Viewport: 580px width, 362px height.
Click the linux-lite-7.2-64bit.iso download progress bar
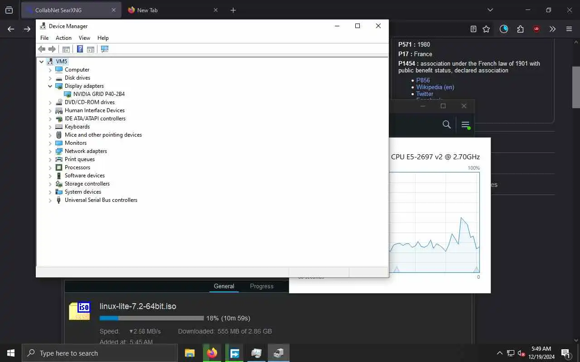151,318
